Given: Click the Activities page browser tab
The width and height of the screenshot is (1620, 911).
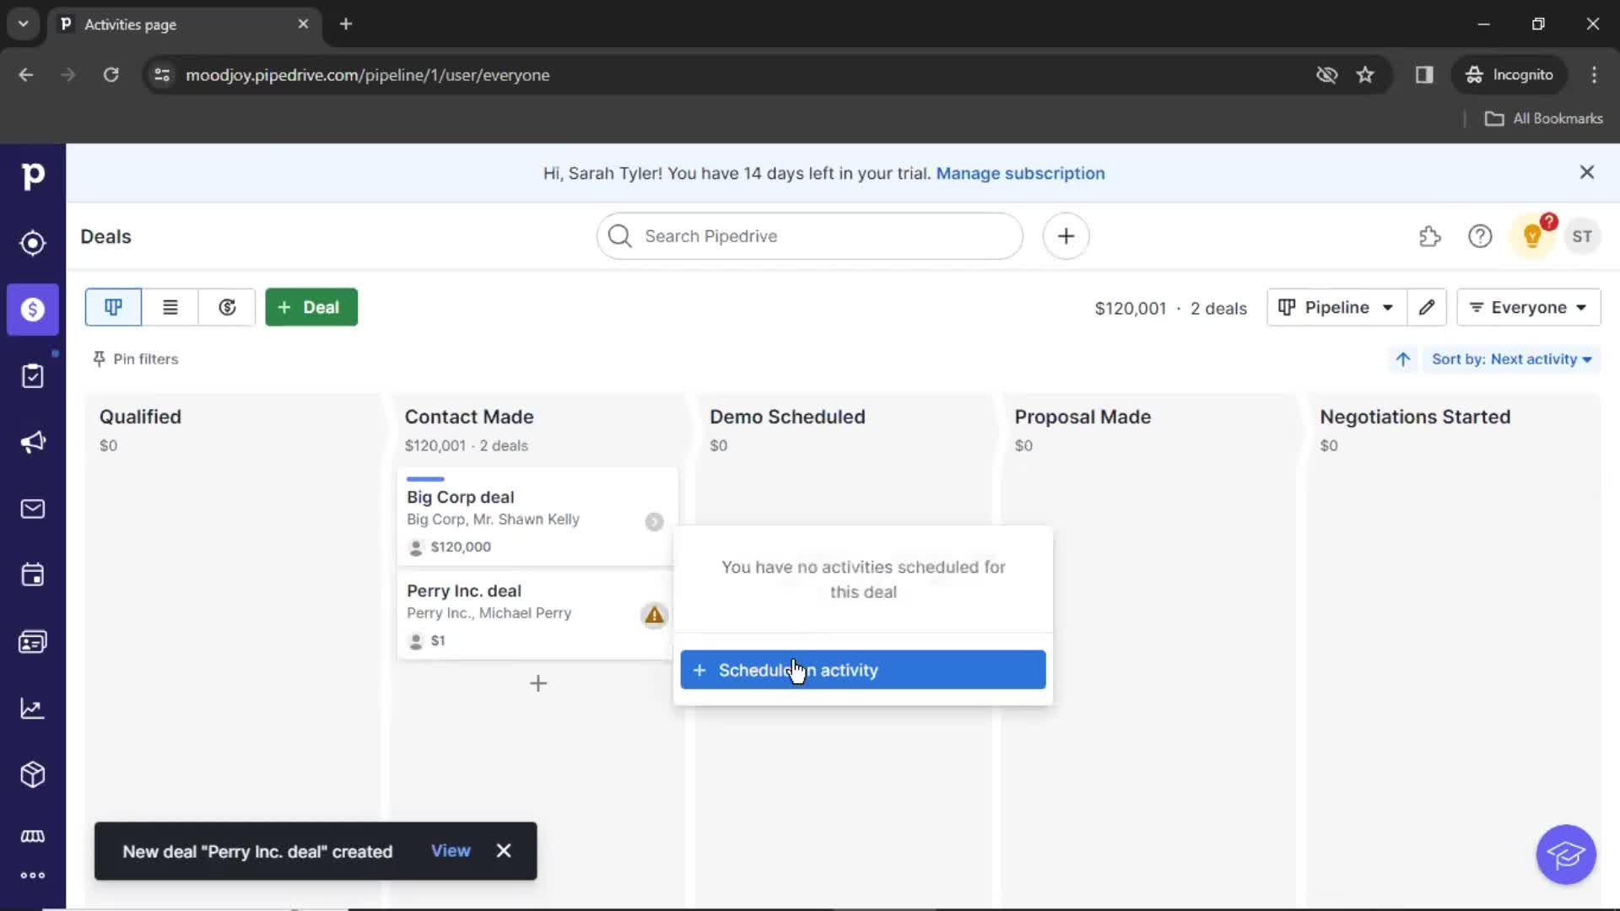Looking at the screenshot, I should click(x=184, y=24).
